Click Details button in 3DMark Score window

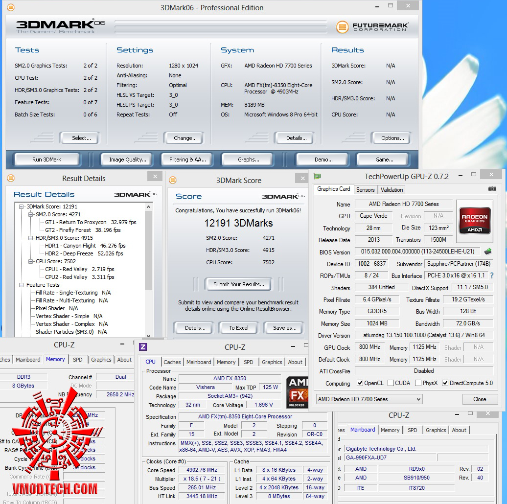click(195, 328)
